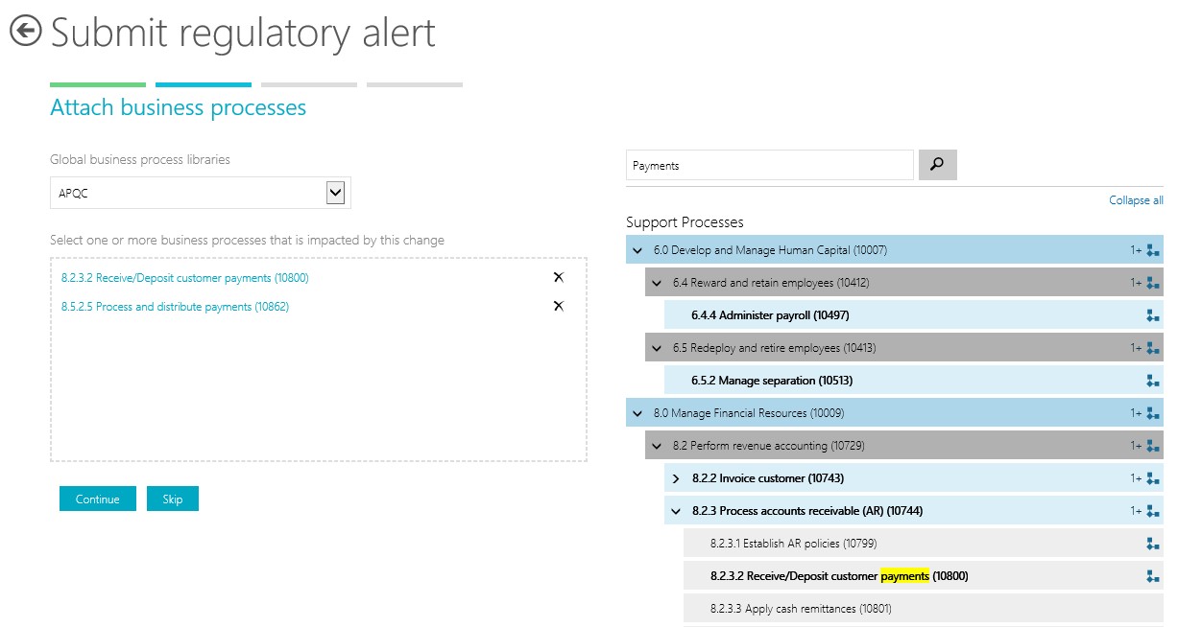Click hierarchy icon for 8.2.3.1 Establish AR policies
This screenshot has height=627, width=1178.
[x=1153, y=544]
